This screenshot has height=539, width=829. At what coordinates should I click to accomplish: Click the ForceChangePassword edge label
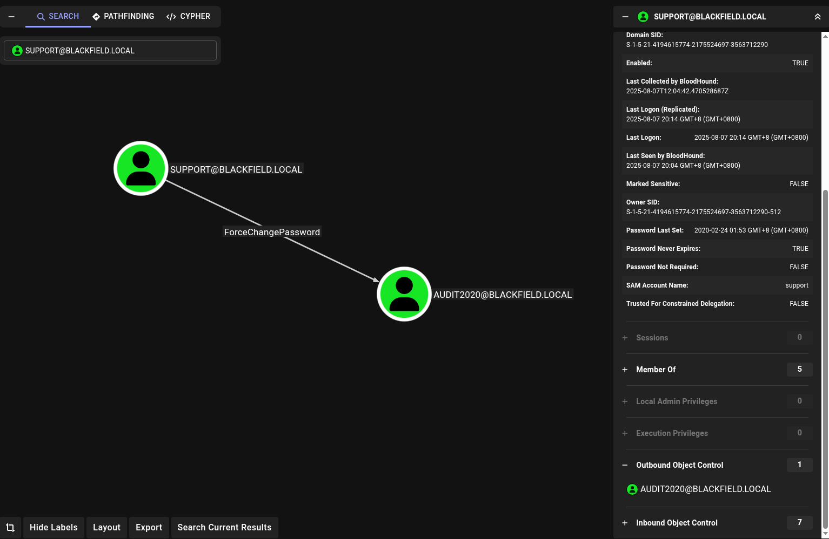[x=272, y=232]
